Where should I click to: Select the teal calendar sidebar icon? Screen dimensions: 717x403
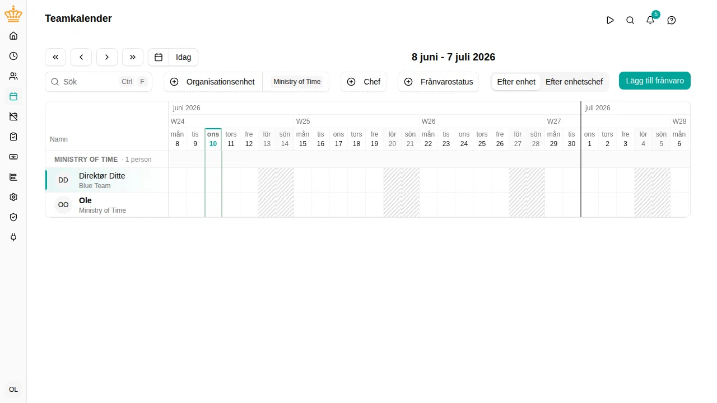[13, 96]
